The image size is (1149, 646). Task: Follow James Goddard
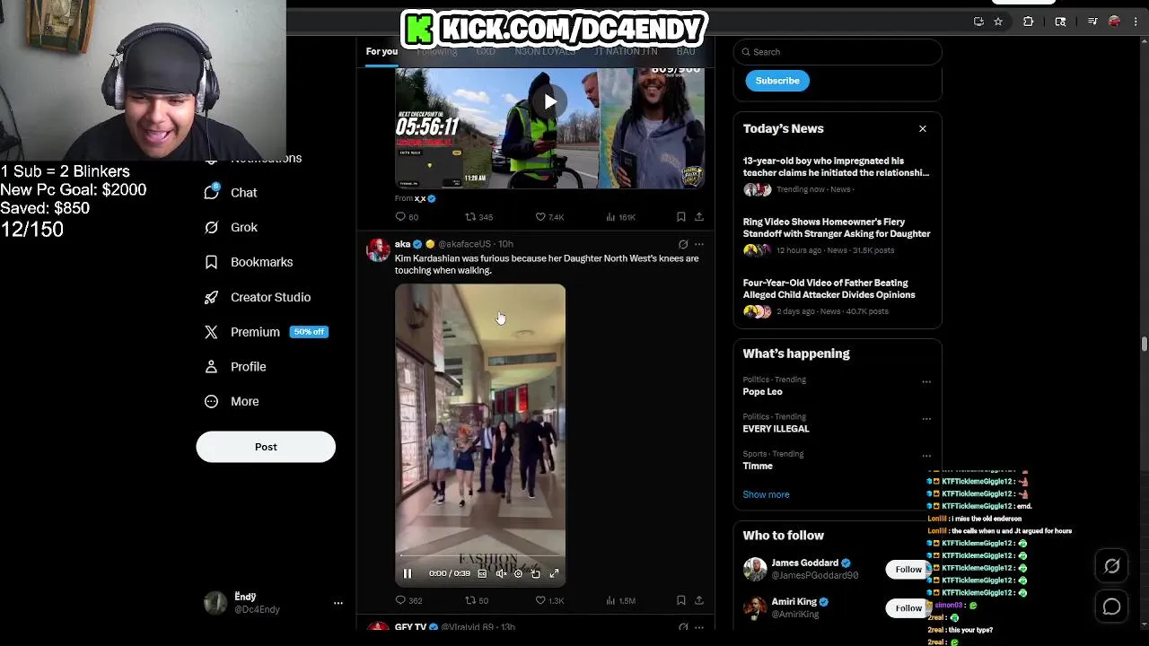click(907, 569)
